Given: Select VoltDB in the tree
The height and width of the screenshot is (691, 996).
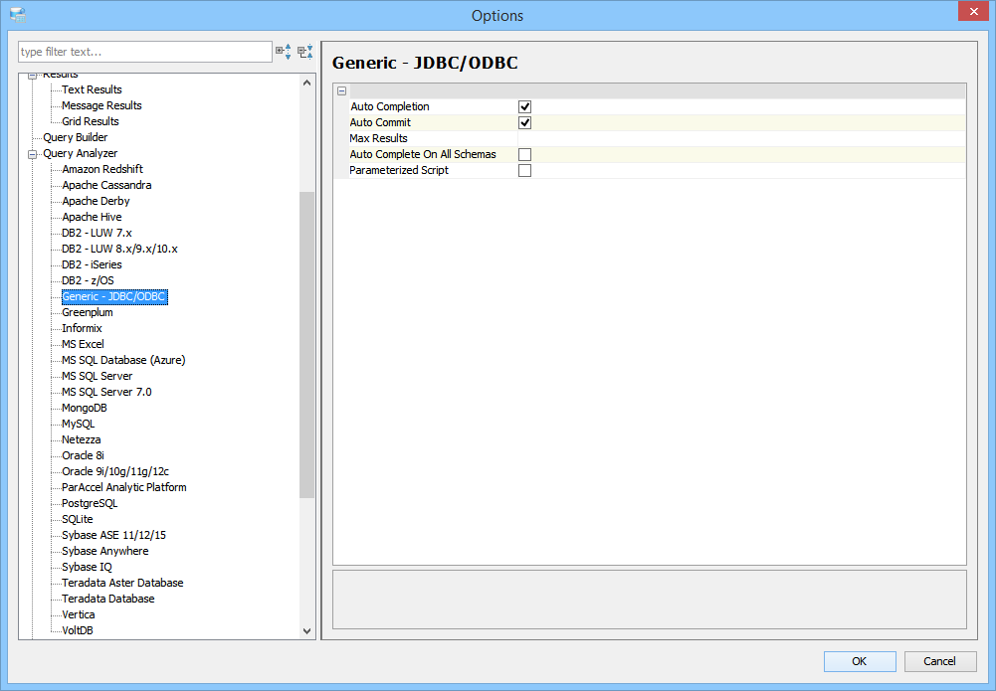Looking at the screenshot, I should tap(78, 629).
